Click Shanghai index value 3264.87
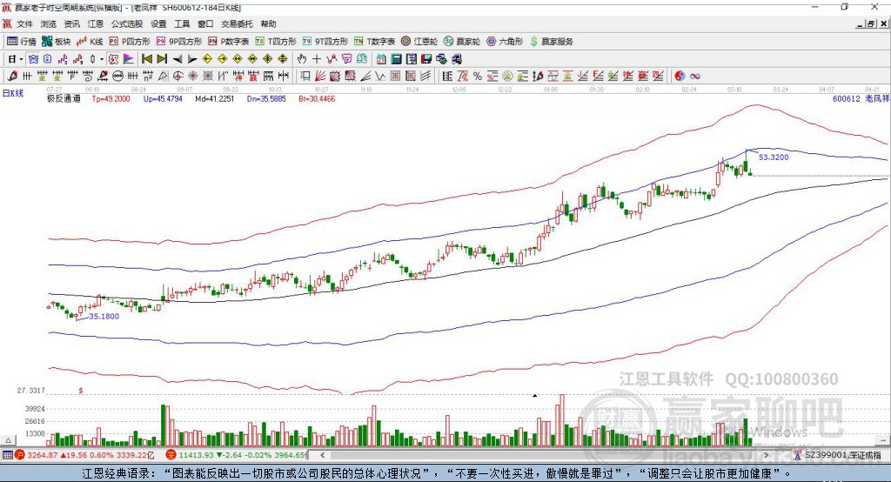This screenshot has height=482, width=891. [43, 455]
